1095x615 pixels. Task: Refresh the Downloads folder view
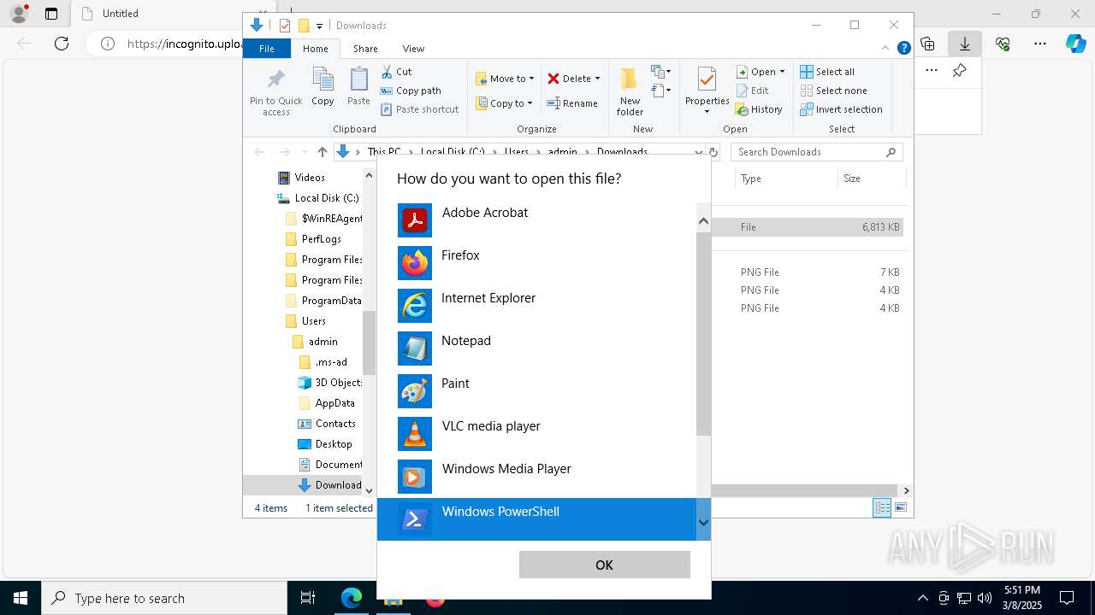click(713, 152)
